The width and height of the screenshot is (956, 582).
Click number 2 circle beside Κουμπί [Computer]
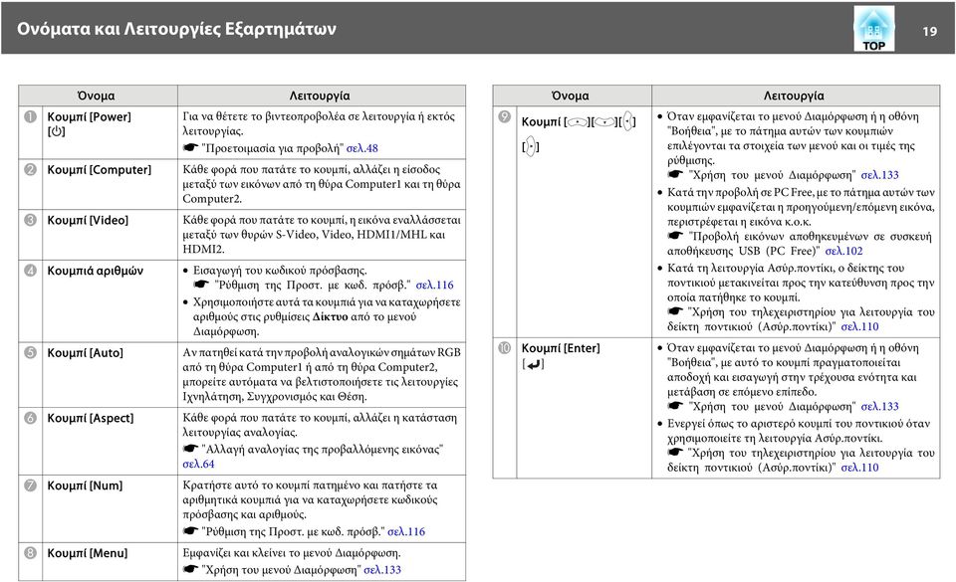pyautogui.click(x=30, y=169)
